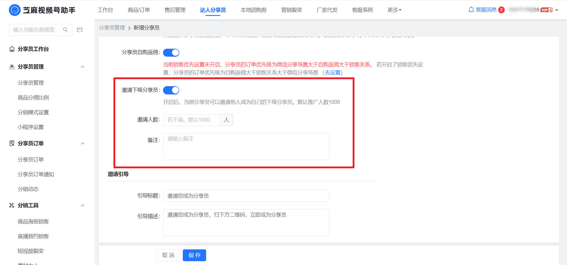
Task: Click the 客服消息 bell icon
Action: [471, 10]
